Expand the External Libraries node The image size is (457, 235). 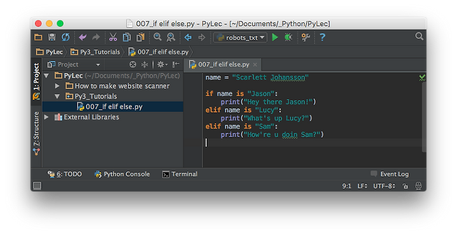[x=46, y=117]
